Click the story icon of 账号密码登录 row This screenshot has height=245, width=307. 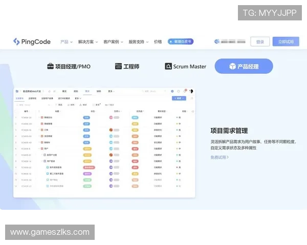tap(48, 167)
